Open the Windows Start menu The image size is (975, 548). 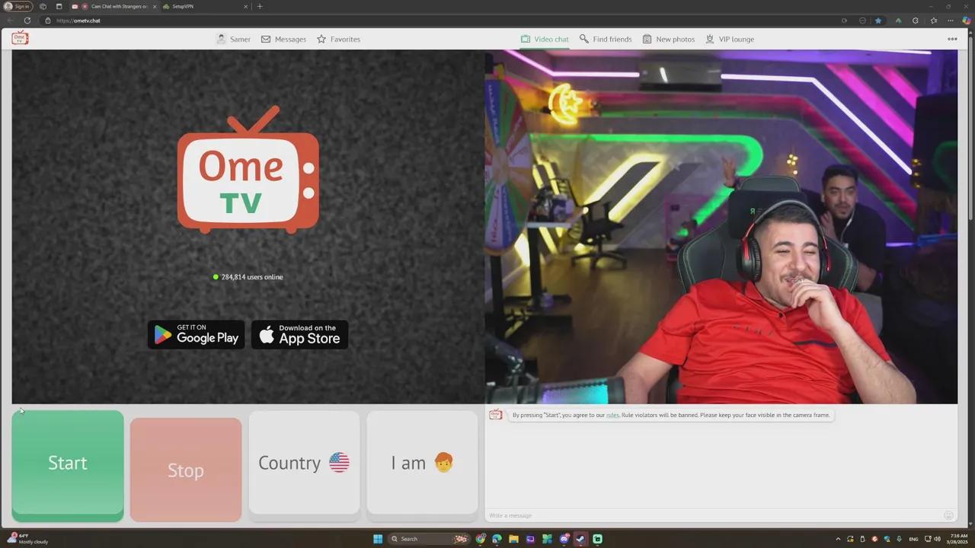point(378,539)
